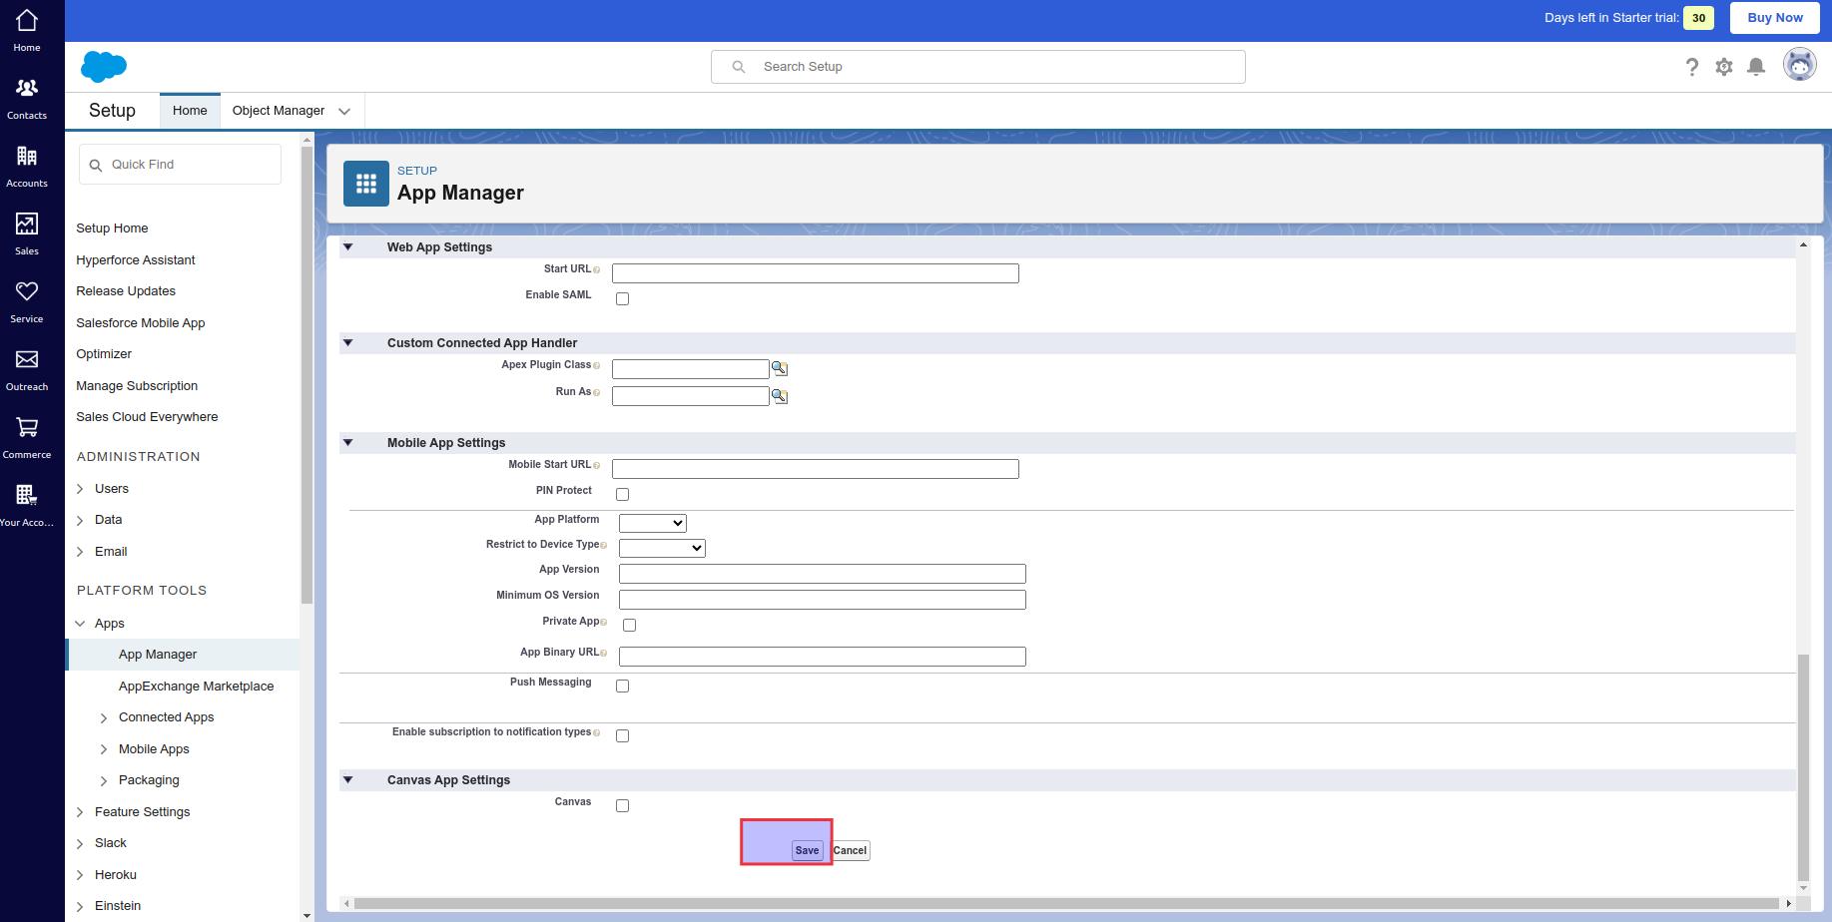This screenshot has height=922, width=1832.
Task: Open lookup icon for Run As
Action: pyautogui.click(x=780, y=397)
